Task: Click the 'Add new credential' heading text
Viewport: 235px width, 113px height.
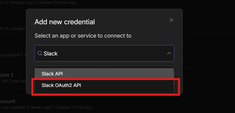Action: pos(65,22)
